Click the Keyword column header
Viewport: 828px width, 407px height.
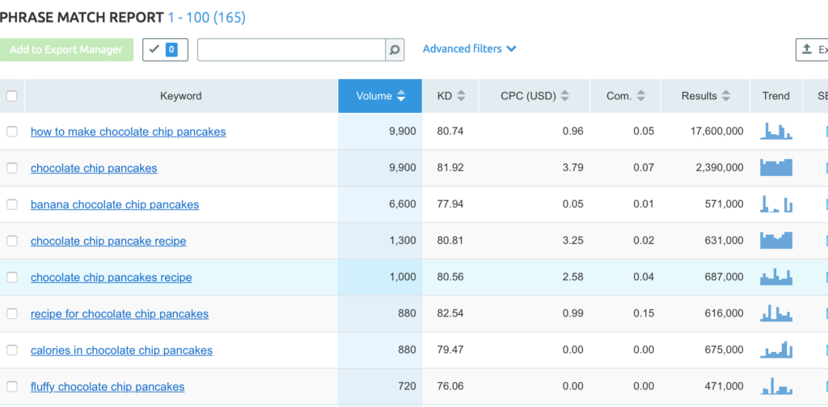point(181,96)
